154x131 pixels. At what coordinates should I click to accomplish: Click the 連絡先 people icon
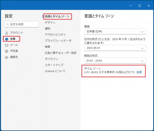tap(7, 57)
